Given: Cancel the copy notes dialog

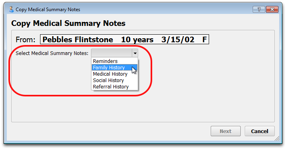Looking at the screenshot, I should 260,131.
